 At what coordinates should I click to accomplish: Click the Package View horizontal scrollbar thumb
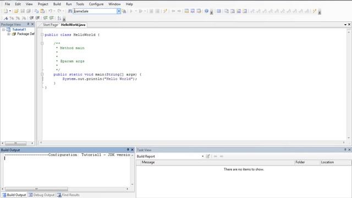(x=16, y=143)
